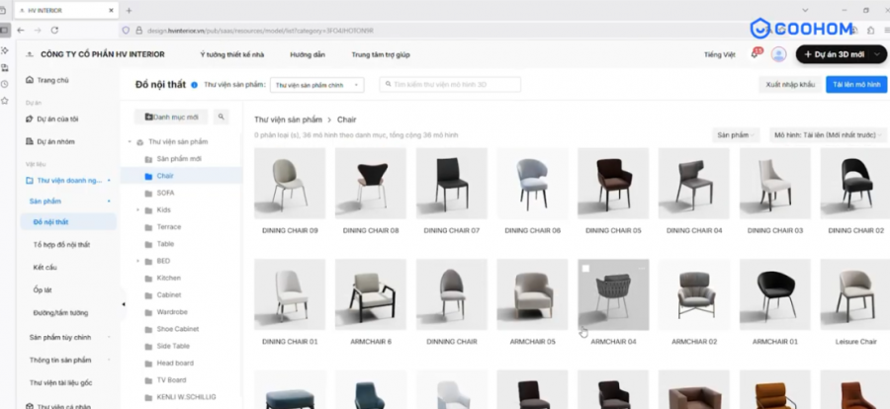Click the browser forward arrow
Image resolution: width=890 pixels, height=409 pixels.
pos(38,30)
